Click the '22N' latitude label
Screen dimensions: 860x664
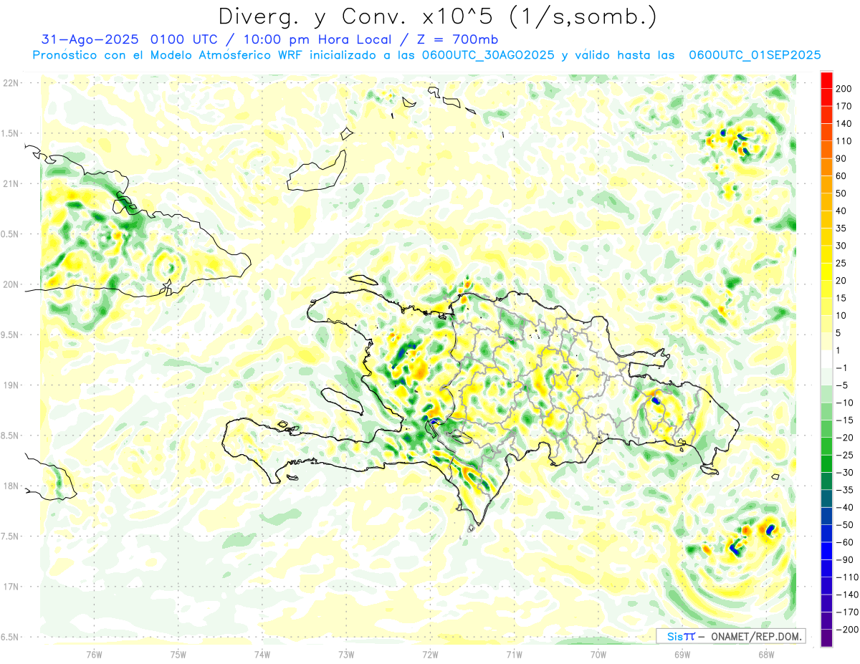(x=10, y=83)
